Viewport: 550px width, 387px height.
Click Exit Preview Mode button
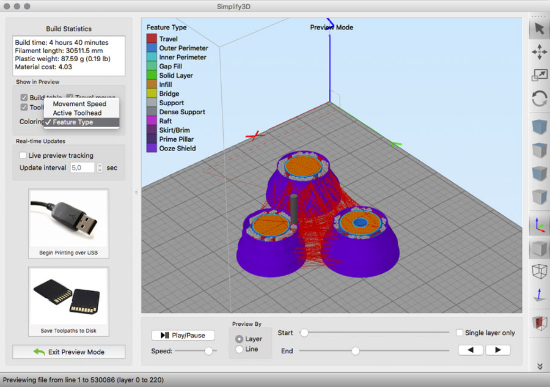[x=68, y=352]
